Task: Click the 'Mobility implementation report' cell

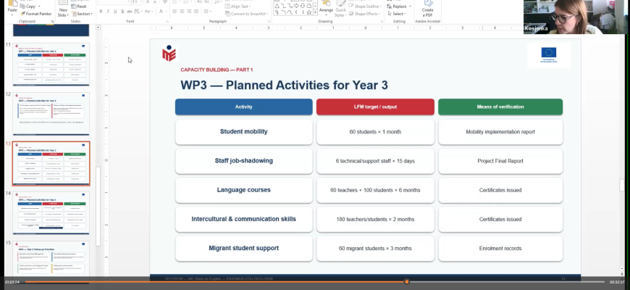Action: pyautogui.click(x=500, y=131)
